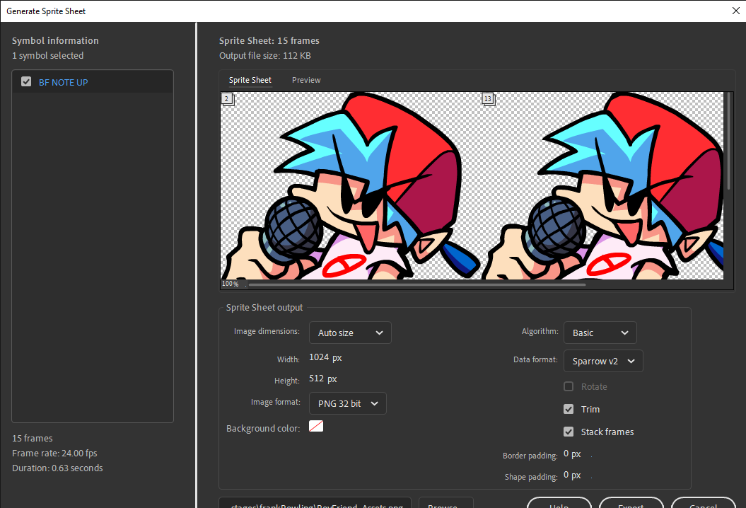The width and height of the screenshot is (746, 508).
Task: Open the Image format PNG 32 bit dropdown
Action: pos(348,403)
